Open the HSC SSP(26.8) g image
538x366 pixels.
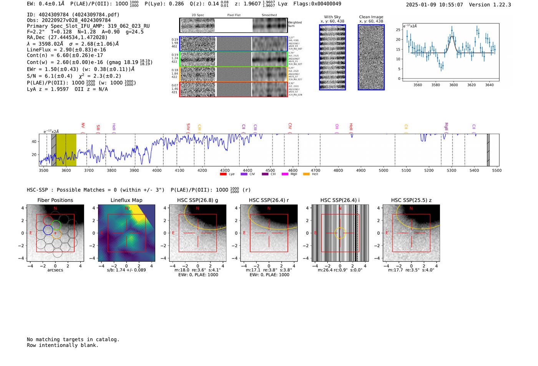(198, 233)
